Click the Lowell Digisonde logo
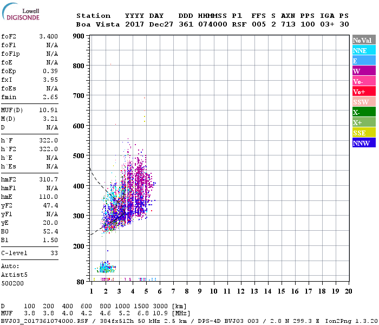 pos(21,11)
